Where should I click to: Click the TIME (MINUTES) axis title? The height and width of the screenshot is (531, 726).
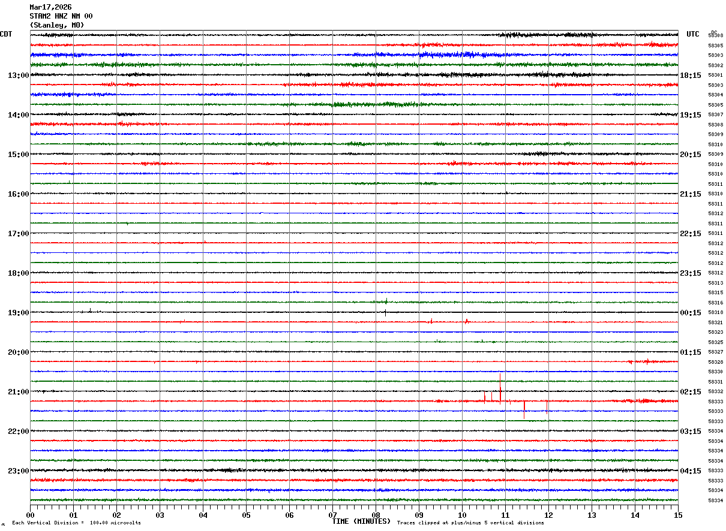361,521
